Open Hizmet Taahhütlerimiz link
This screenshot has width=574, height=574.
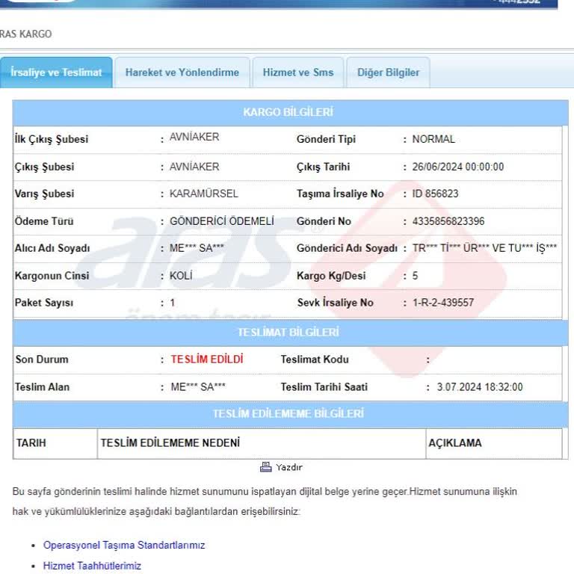point(92,566)
